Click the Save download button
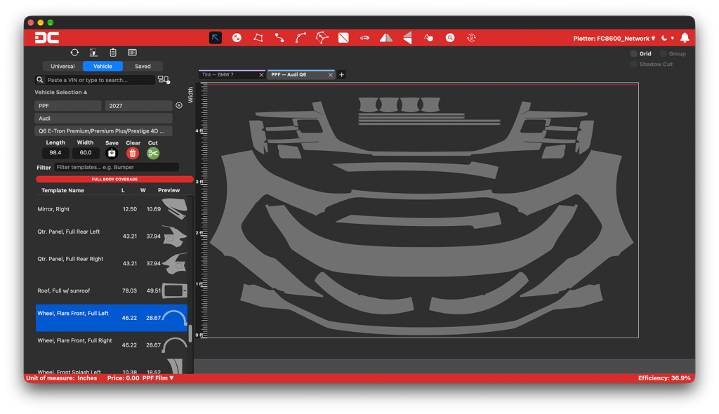 (112, 153)
